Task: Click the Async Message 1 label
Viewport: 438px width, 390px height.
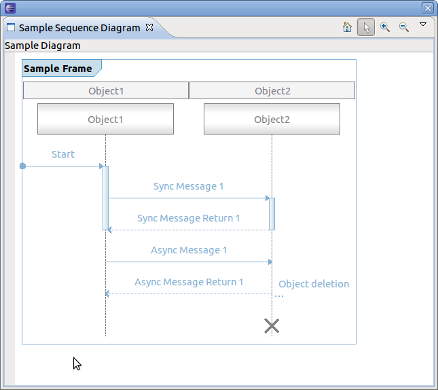Action: [189, 250]
